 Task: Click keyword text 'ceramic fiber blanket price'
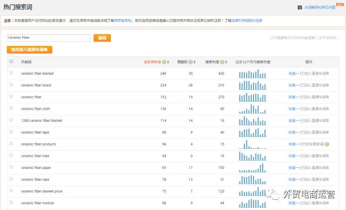[42, 191]
